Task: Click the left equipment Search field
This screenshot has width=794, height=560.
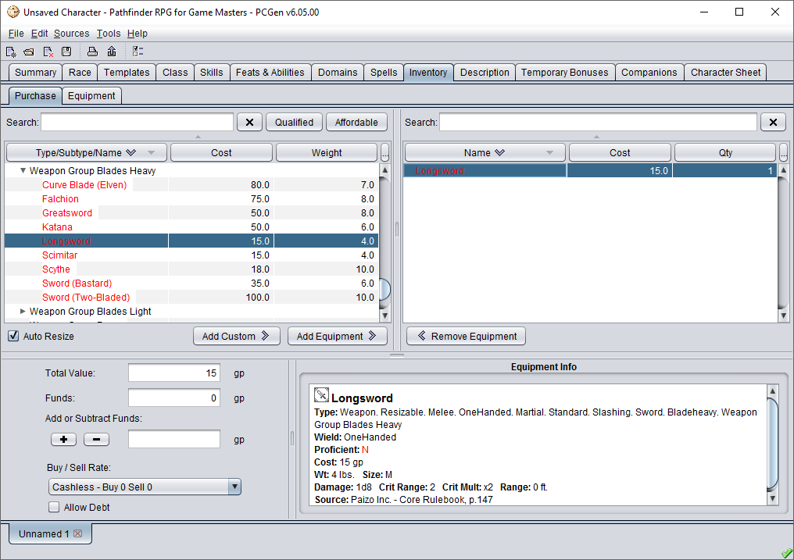Action: click(138, 123)
